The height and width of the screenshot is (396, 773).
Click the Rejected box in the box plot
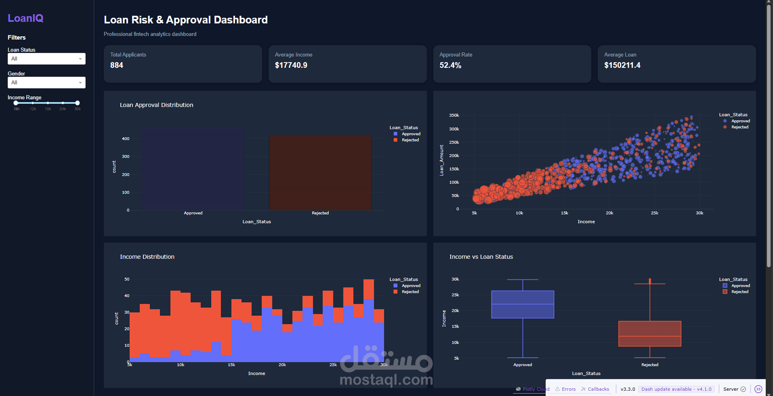coord(650,334)
